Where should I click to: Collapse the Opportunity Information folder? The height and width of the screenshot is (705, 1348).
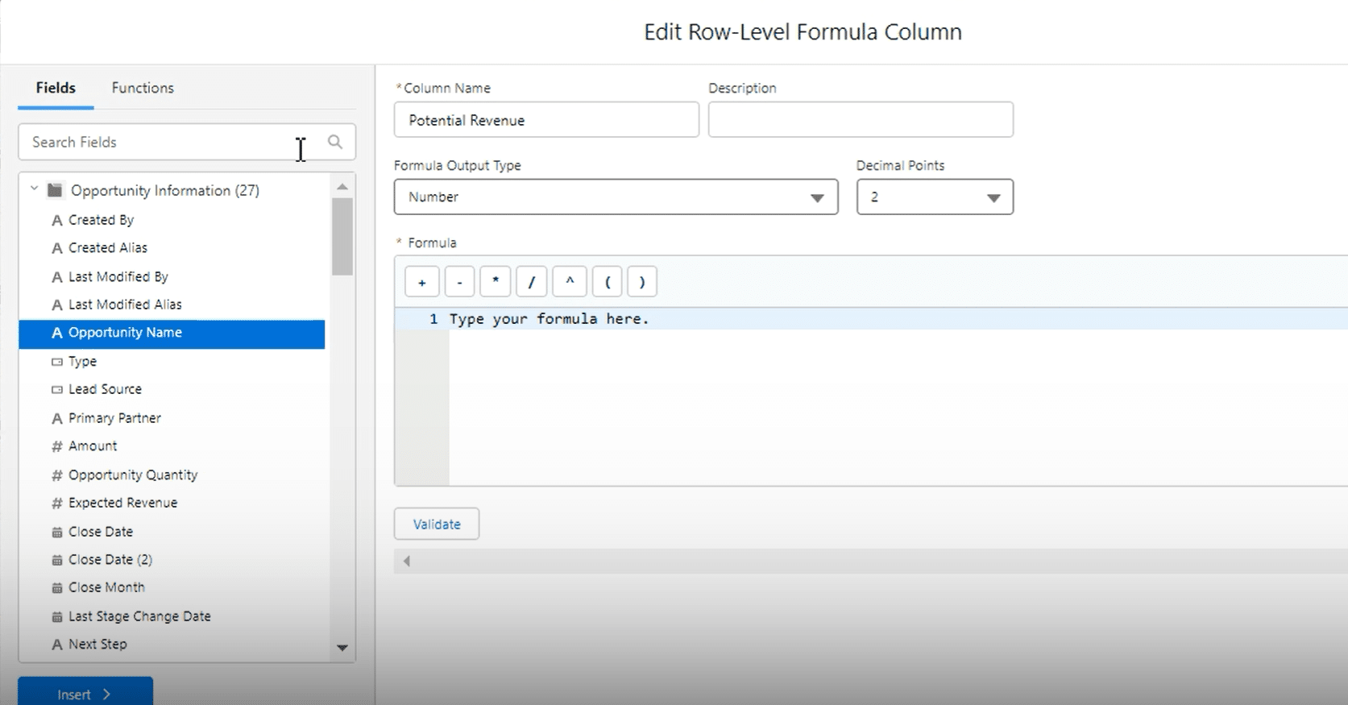[x=35, y=189]
